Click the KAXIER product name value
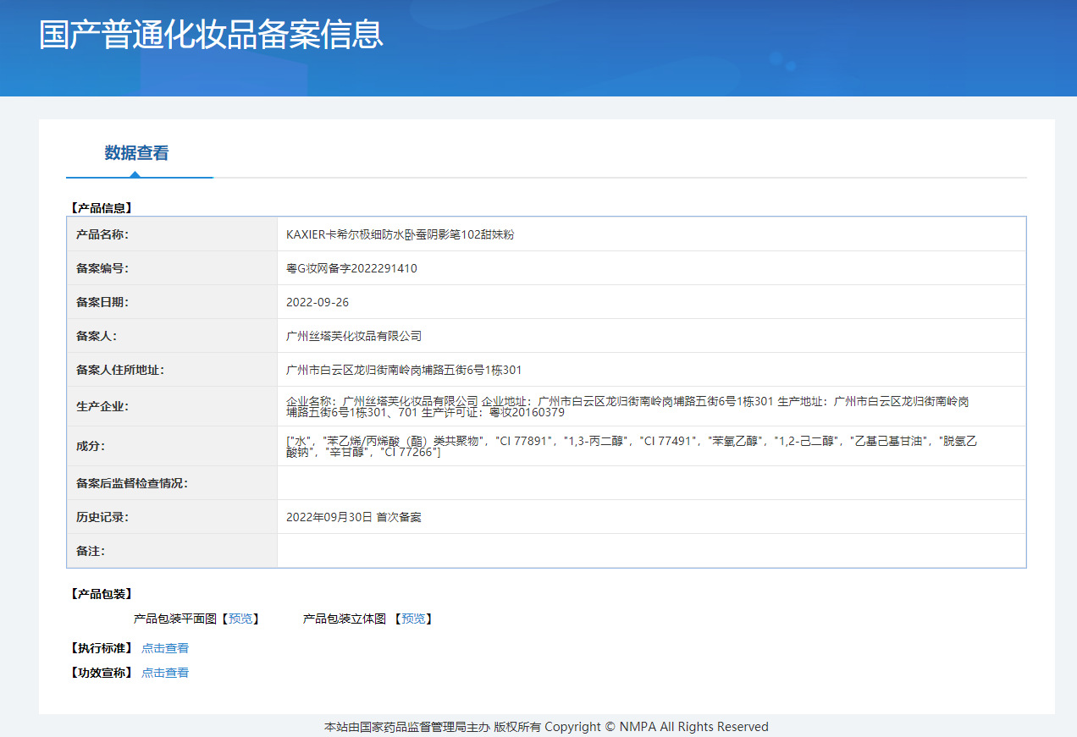 [x=400, y=235]
